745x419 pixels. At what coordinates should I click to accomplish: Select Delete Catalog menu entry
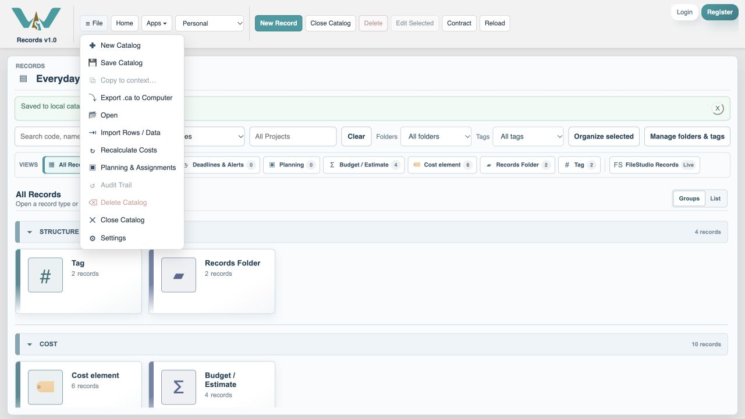point(132,203)
